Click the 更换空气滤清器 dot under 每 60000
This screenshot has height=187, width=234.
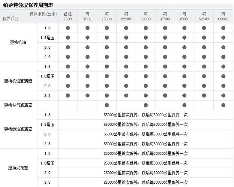pos(223,105)
